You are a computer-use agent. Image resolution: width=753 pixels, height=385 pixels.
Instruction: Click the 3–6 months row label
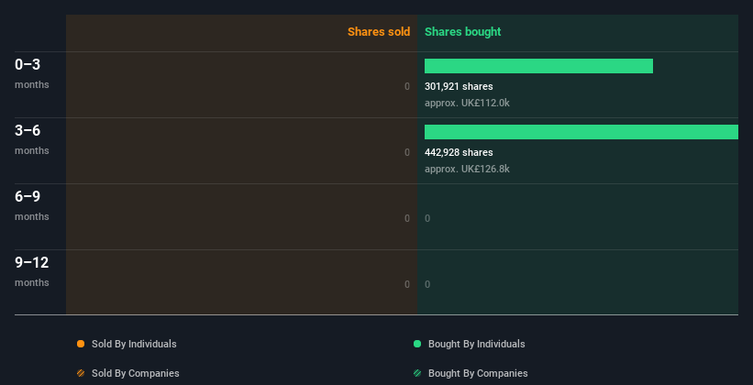pyautogui.click(x=32, y=139)
